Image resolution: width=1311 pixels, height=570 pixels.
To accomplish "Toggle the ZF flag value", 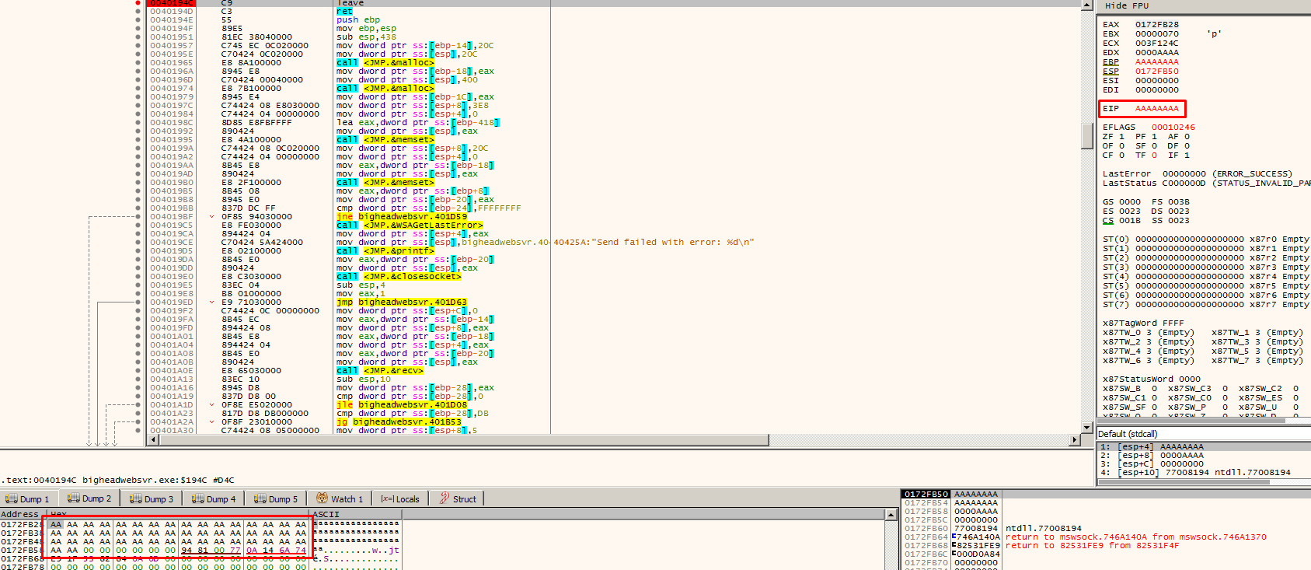I will 1121,137.
